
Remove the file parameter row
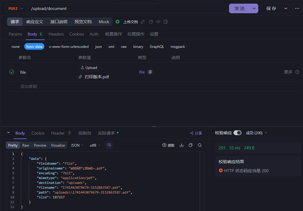tap(297, 72)
